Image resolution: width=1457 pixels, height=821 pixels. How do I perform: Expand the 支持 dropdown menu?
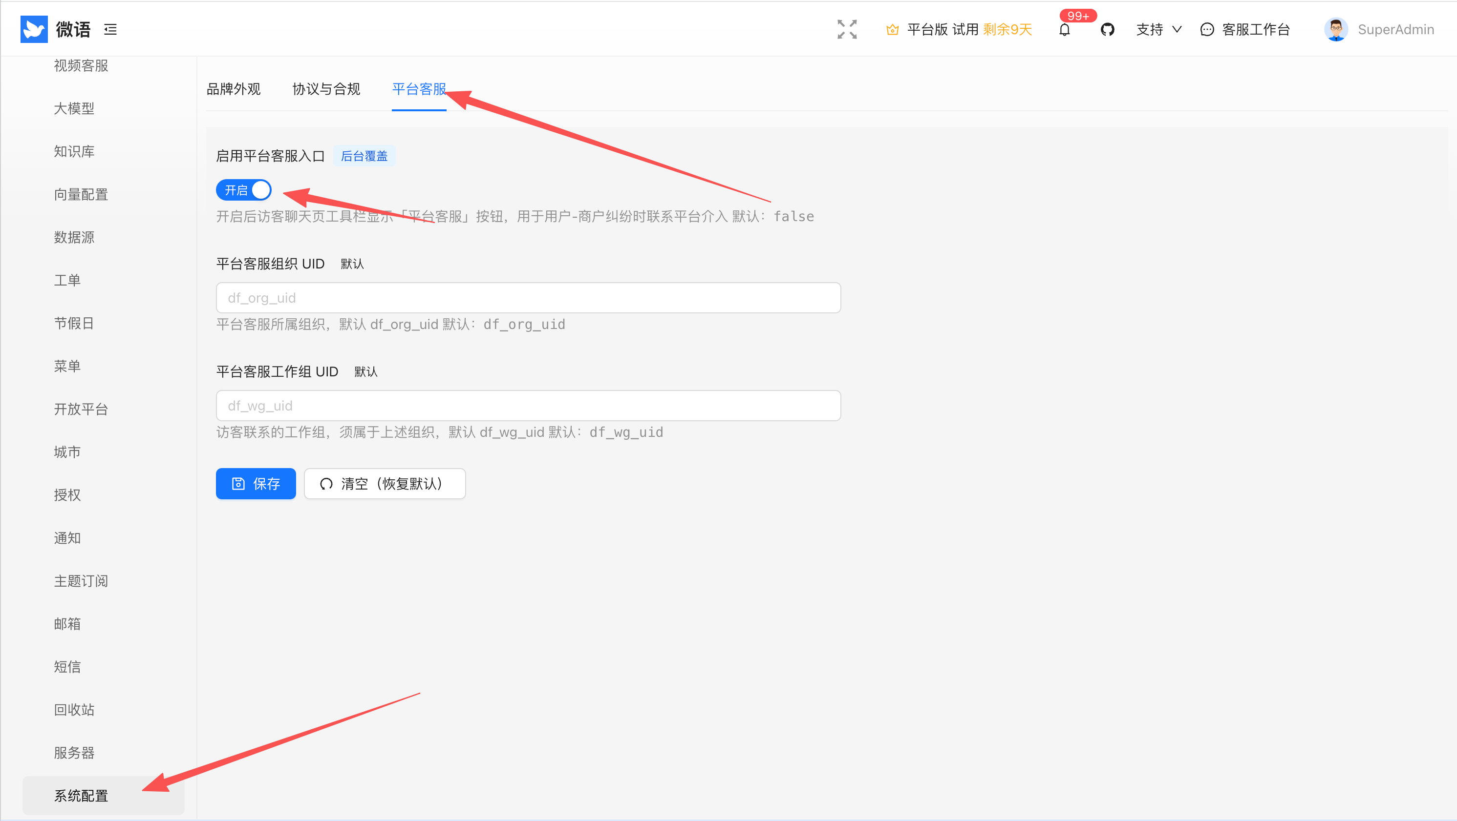pyautogui.click(x=1158, y=29)
